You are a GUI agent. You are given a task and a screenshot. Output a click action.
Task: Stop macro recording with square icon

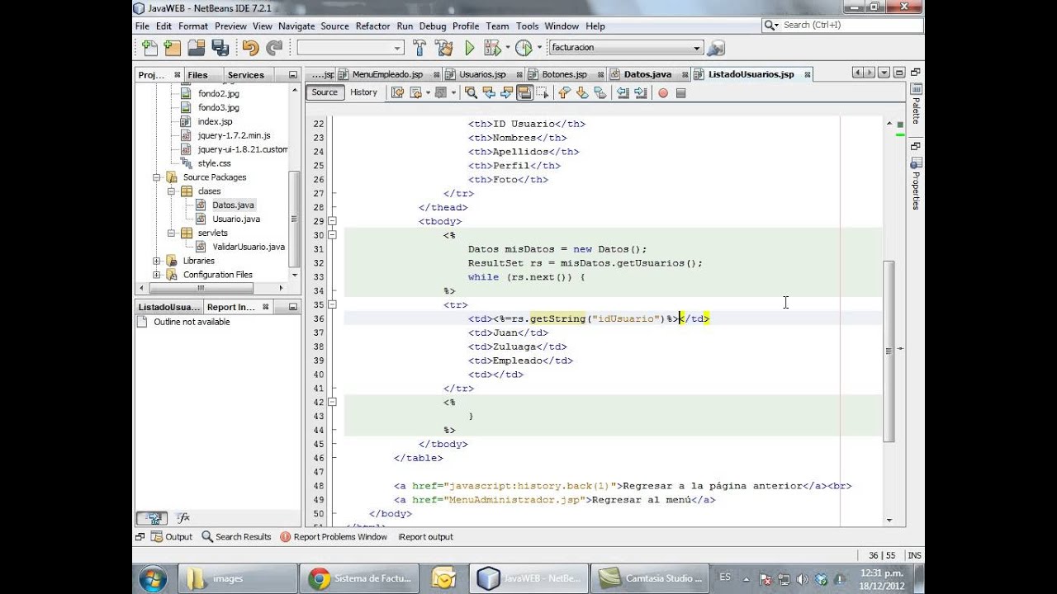tap(681, 93)
